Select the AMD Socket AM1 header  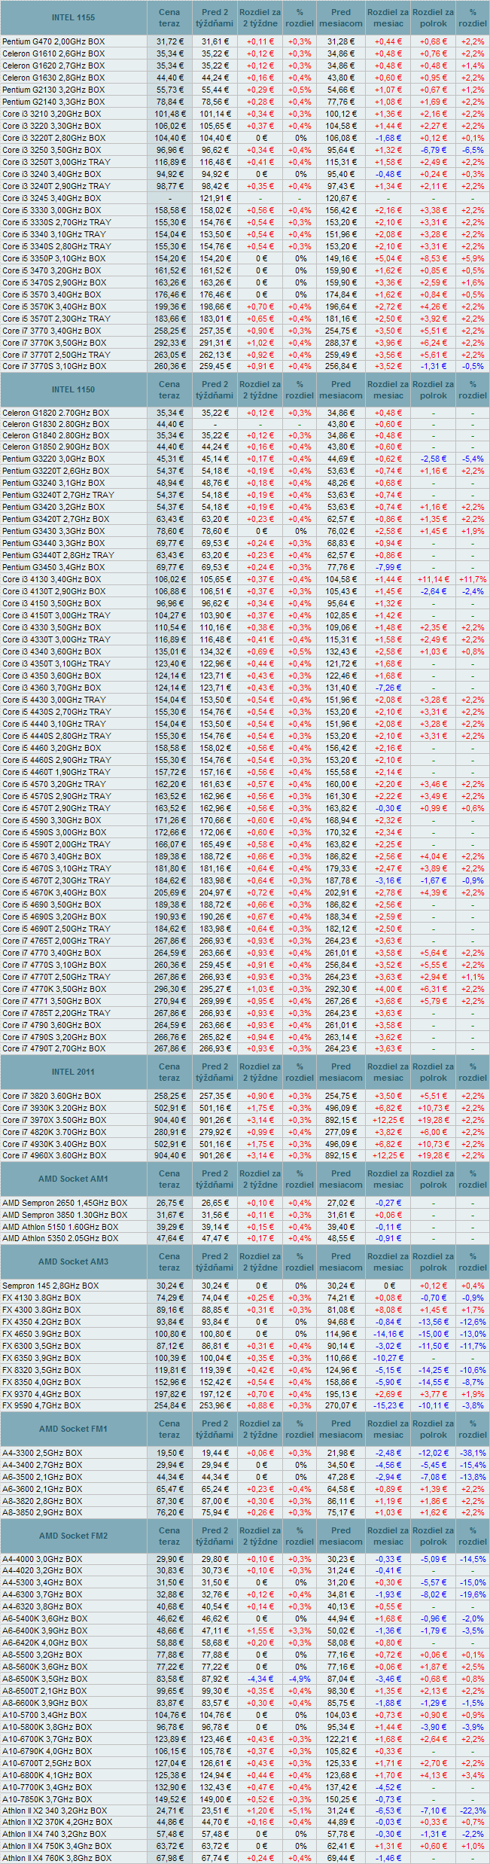point(74,1179)
